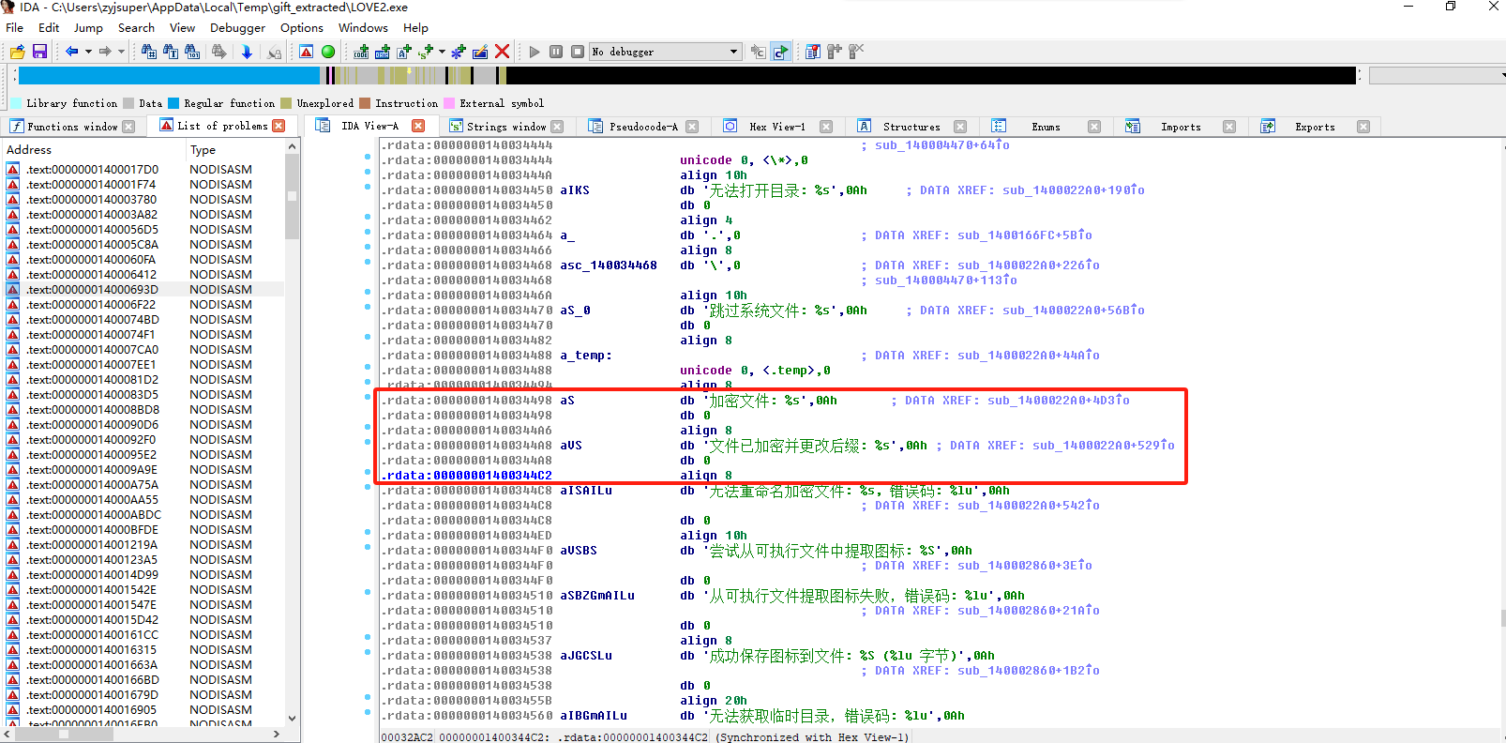1506x743 pixels.
Task: Convert to ASCII string with the A icon
Action: tap(404, 52)
